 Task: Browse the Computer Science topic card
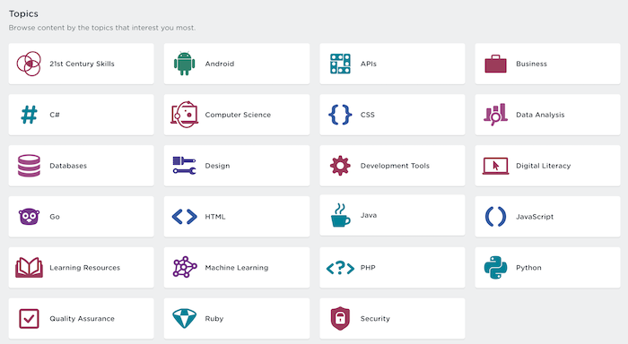pos(237,115)
